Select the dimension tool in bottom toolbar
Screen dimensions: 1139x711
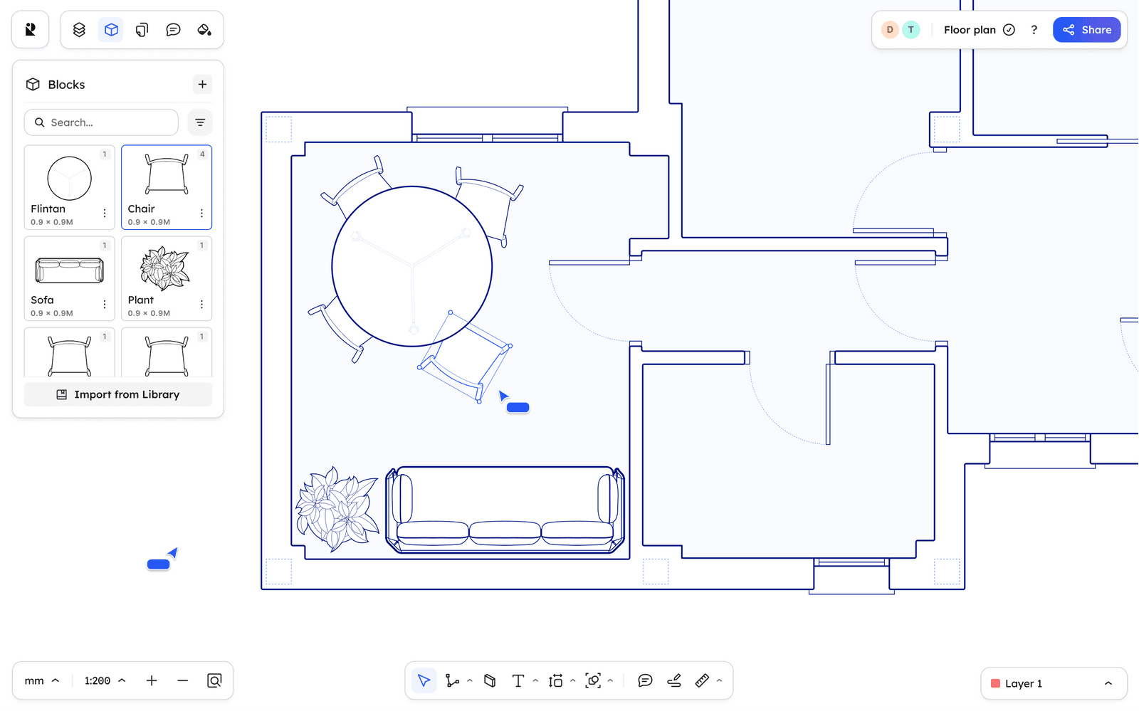[555, 680]
